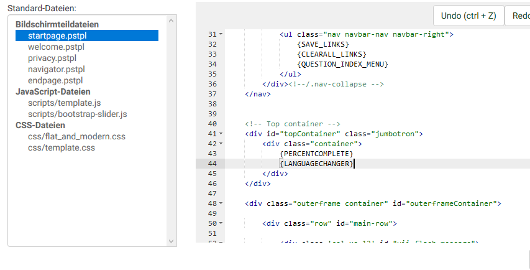This screenshot has width=530, height=270.
Task: Select navigator.pstpl from the list
Action: (56, 69)
